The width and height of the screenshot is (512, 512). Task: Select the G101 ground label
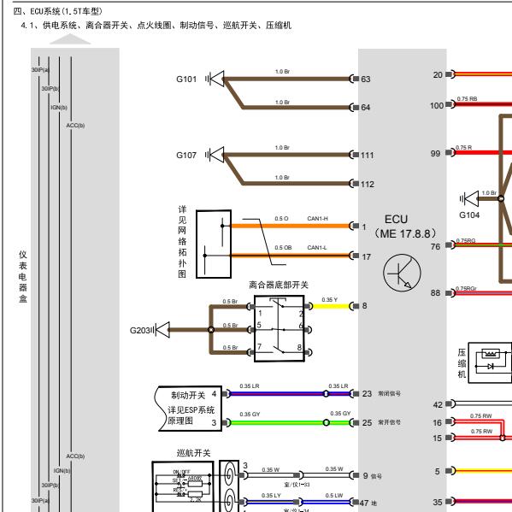point(186,79)
